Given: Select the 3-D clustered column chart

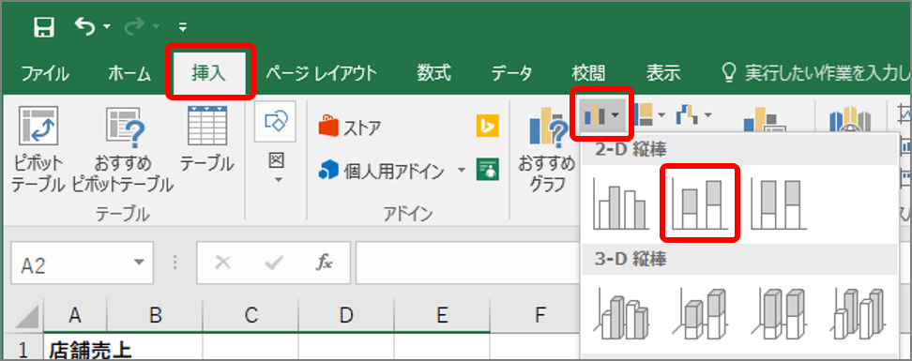Looking at the screenshot, I should (620, 314).
